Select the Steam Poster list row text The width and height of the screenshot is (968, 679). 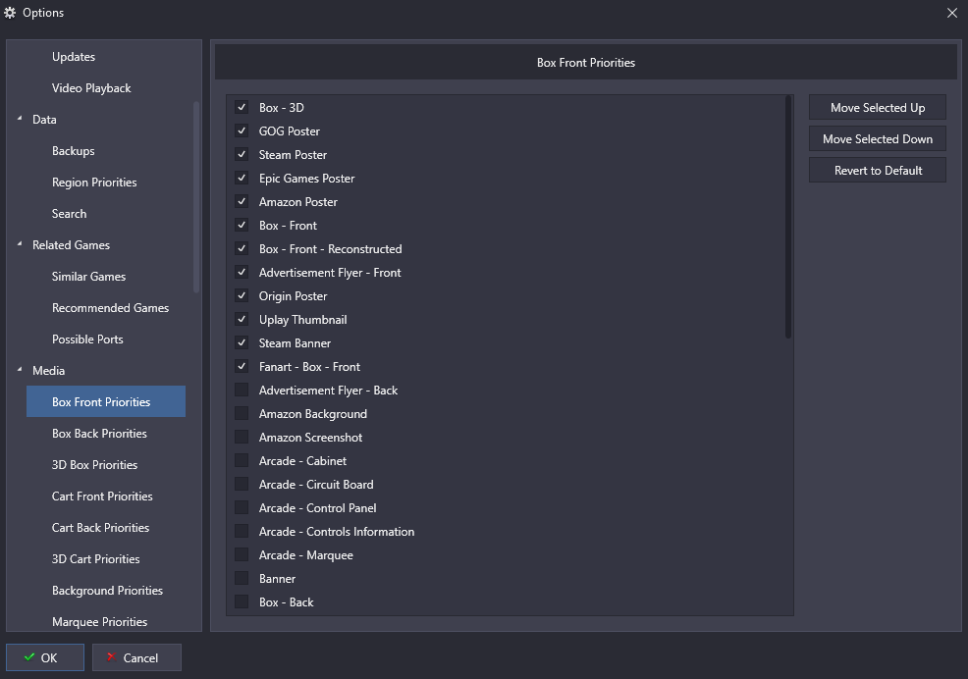[x=293, y=154]
